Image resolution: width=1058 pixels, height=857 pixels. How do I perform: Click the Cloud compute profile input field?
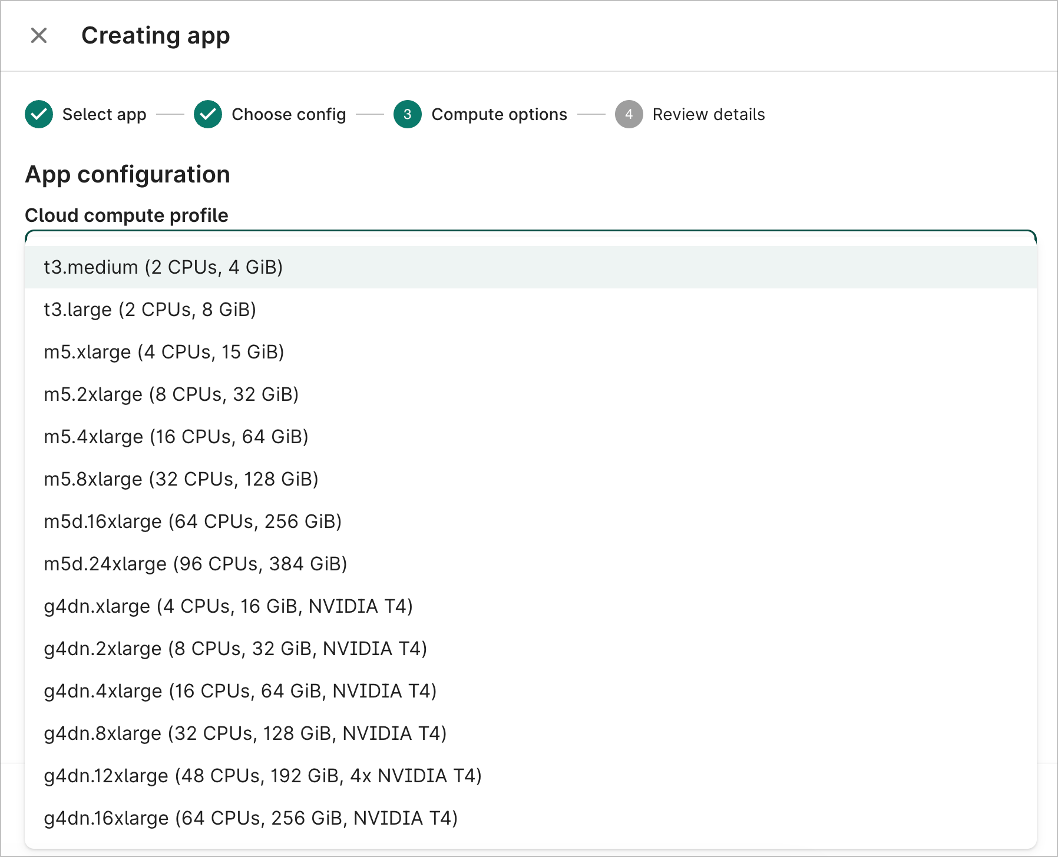pos(530,238)
